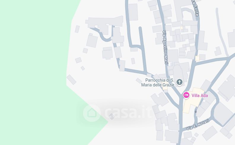Select the Via E. Notari street label
The image size is (235, 145).
[x=198, y=124]
